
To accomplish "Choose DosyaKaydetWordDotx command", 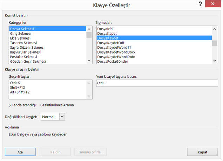I will (154, 57).
